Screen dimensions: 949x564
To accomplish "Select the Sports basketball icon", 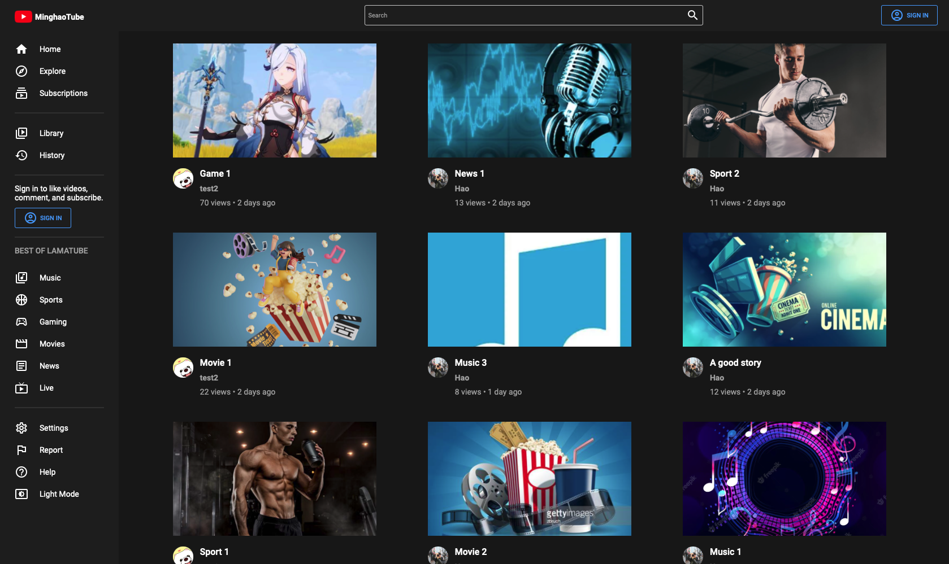I will pos(21,300).
